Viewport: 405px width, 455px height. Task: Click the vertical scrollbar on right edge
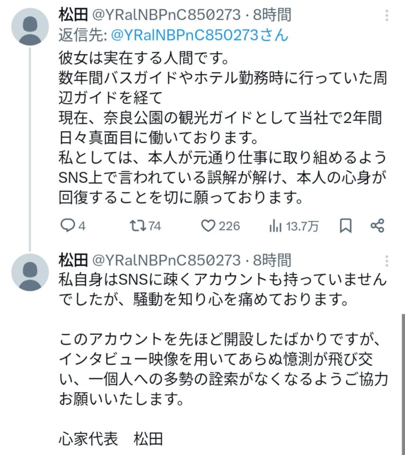(x=402, y=382)
